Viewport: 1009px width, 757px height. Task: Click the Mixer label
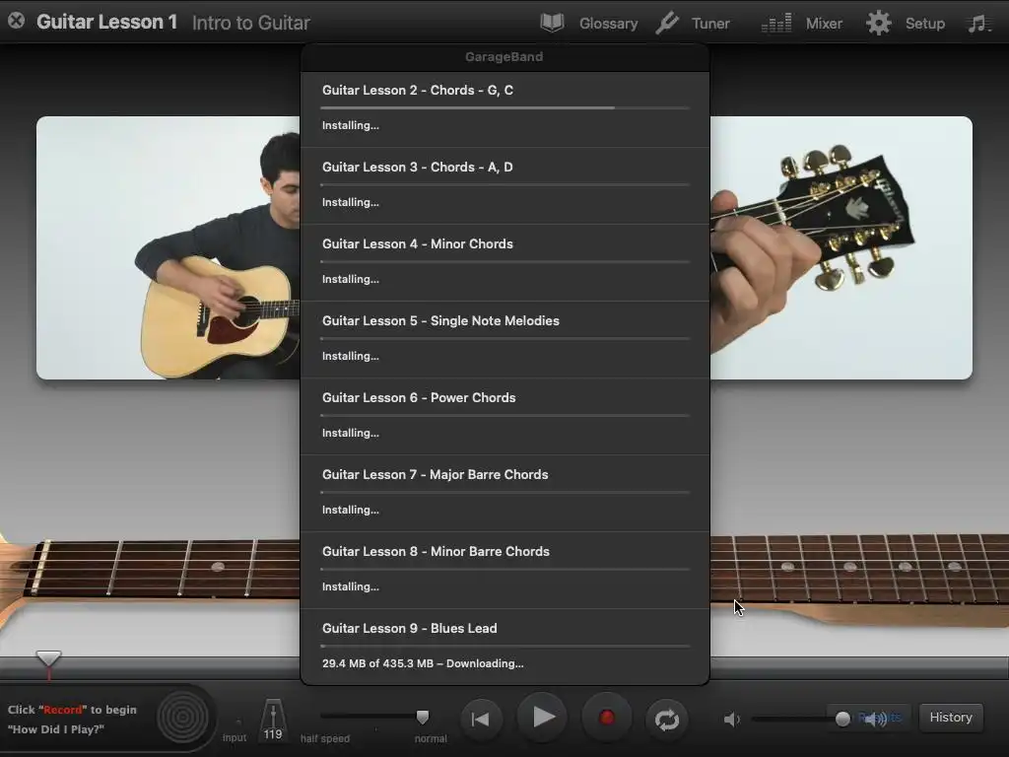pos(824,24)
